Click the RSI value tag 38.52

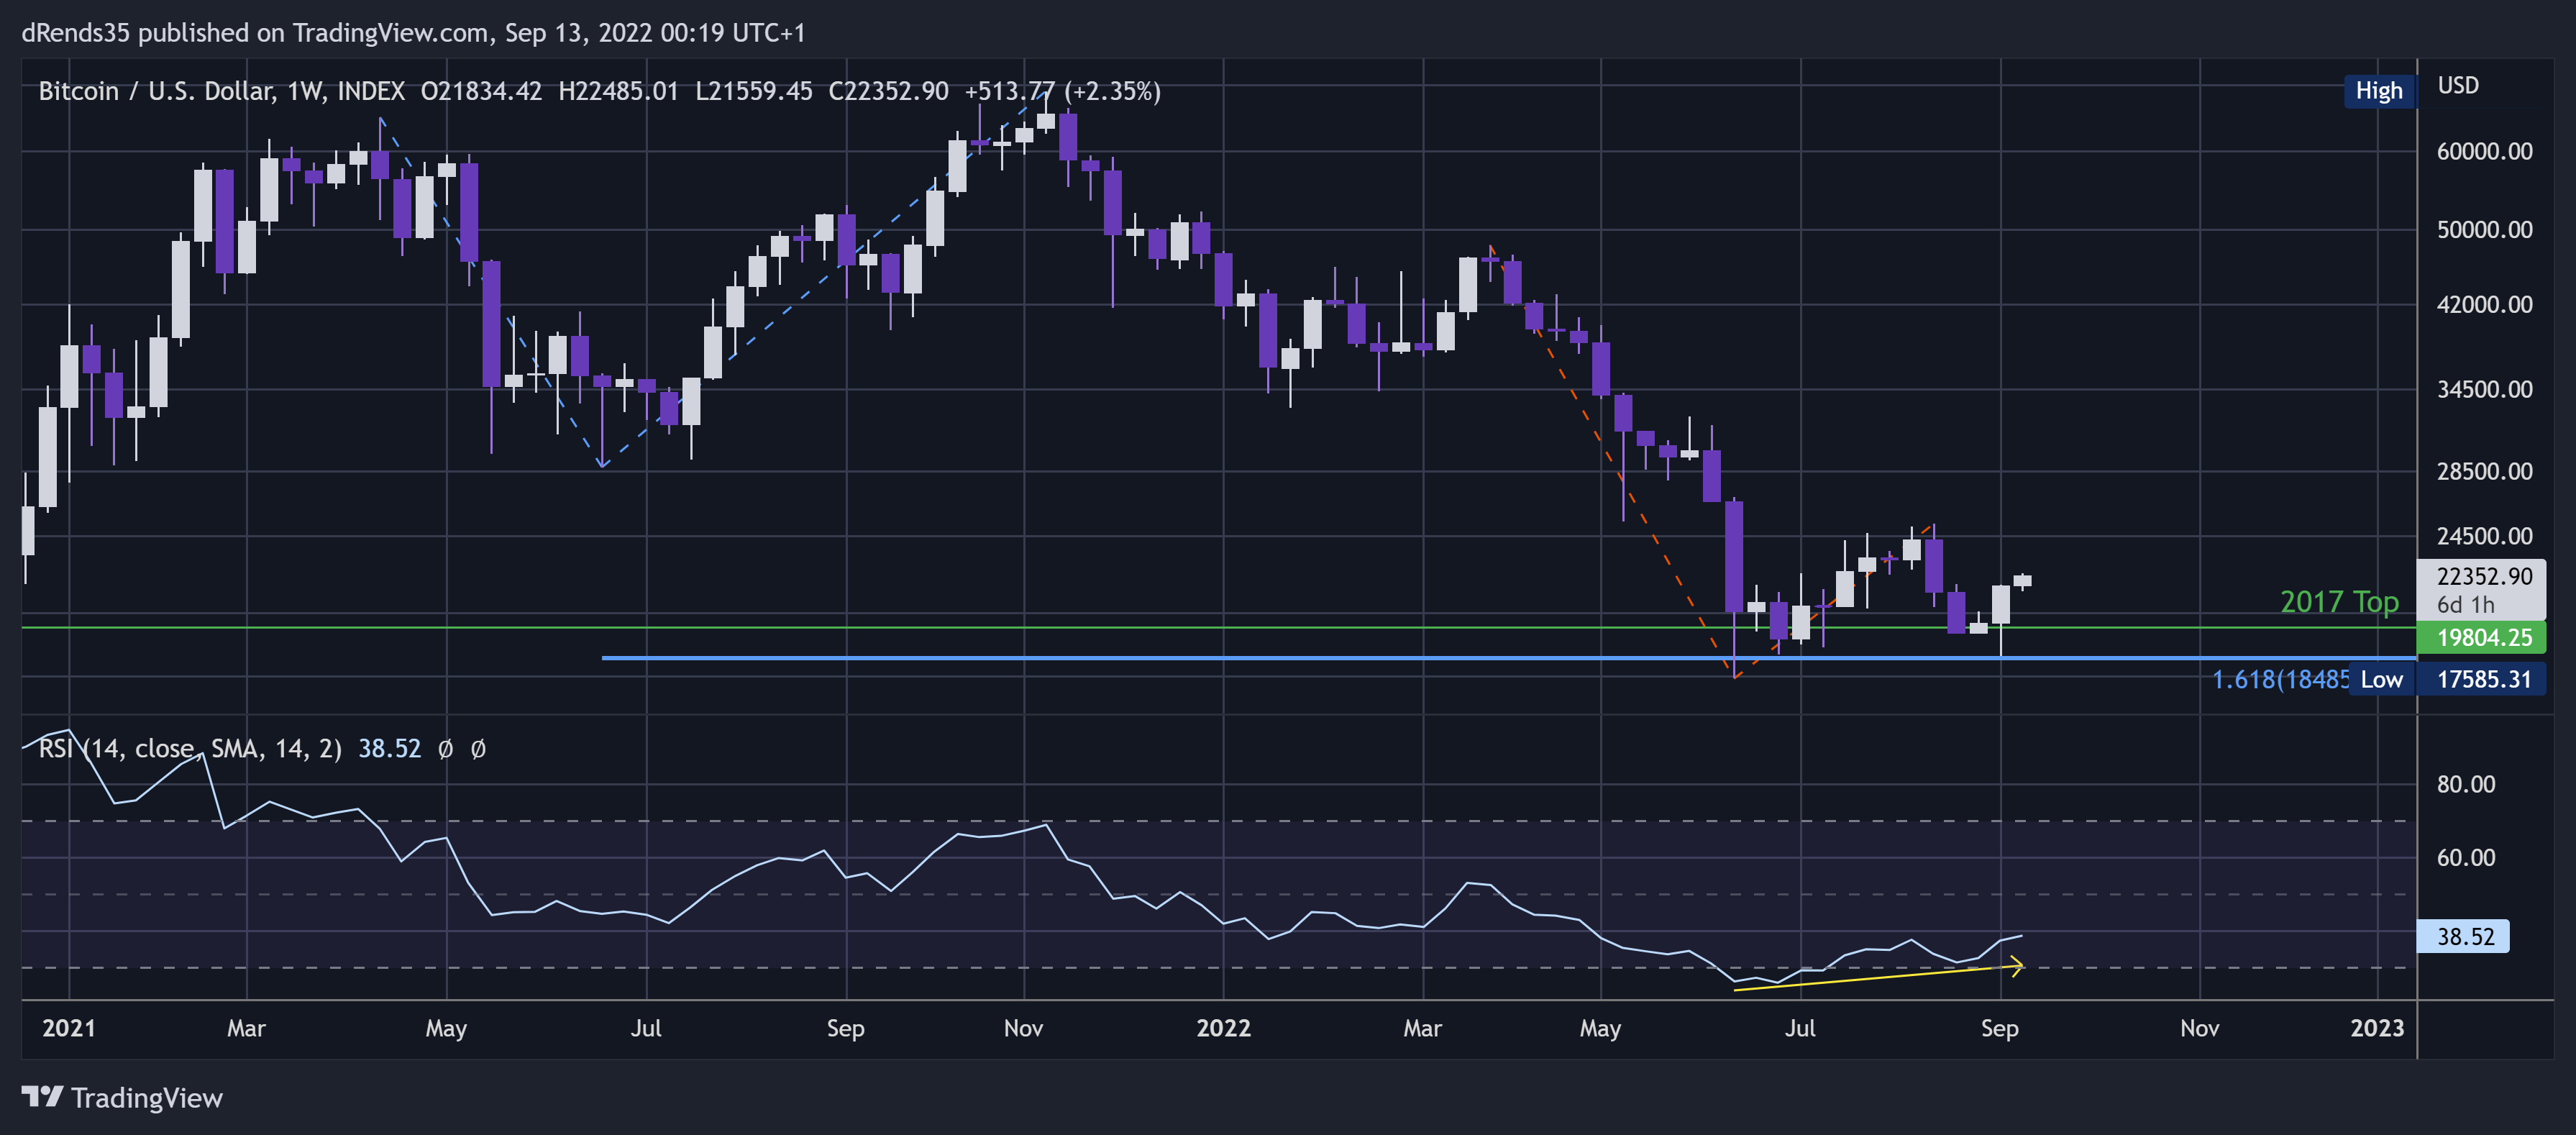(x=2464, y=936)
